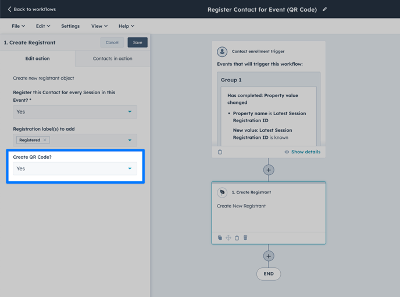Screen dimensions: 400x297
Task: Open the View menu
Action: [99, 26]
